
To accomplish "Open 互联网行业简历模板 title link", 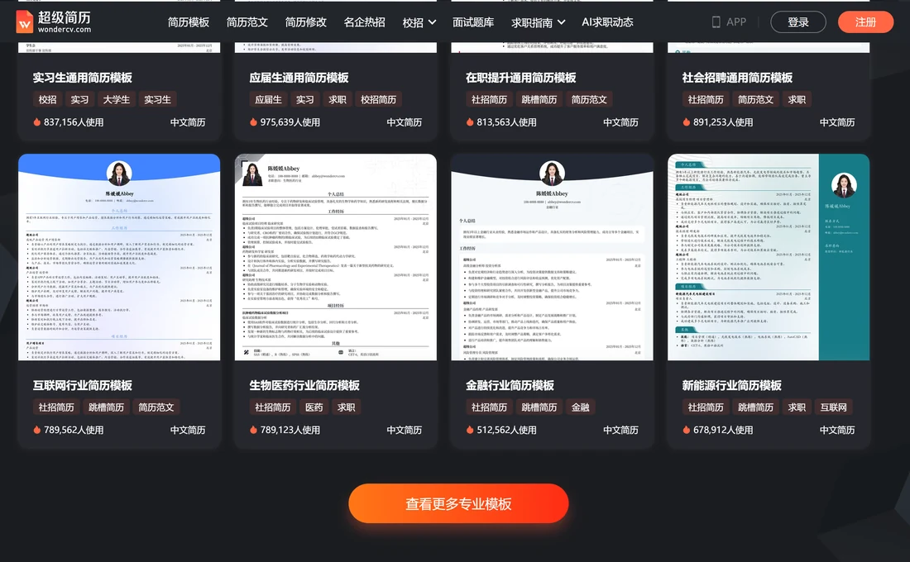I will pos(83,385).
